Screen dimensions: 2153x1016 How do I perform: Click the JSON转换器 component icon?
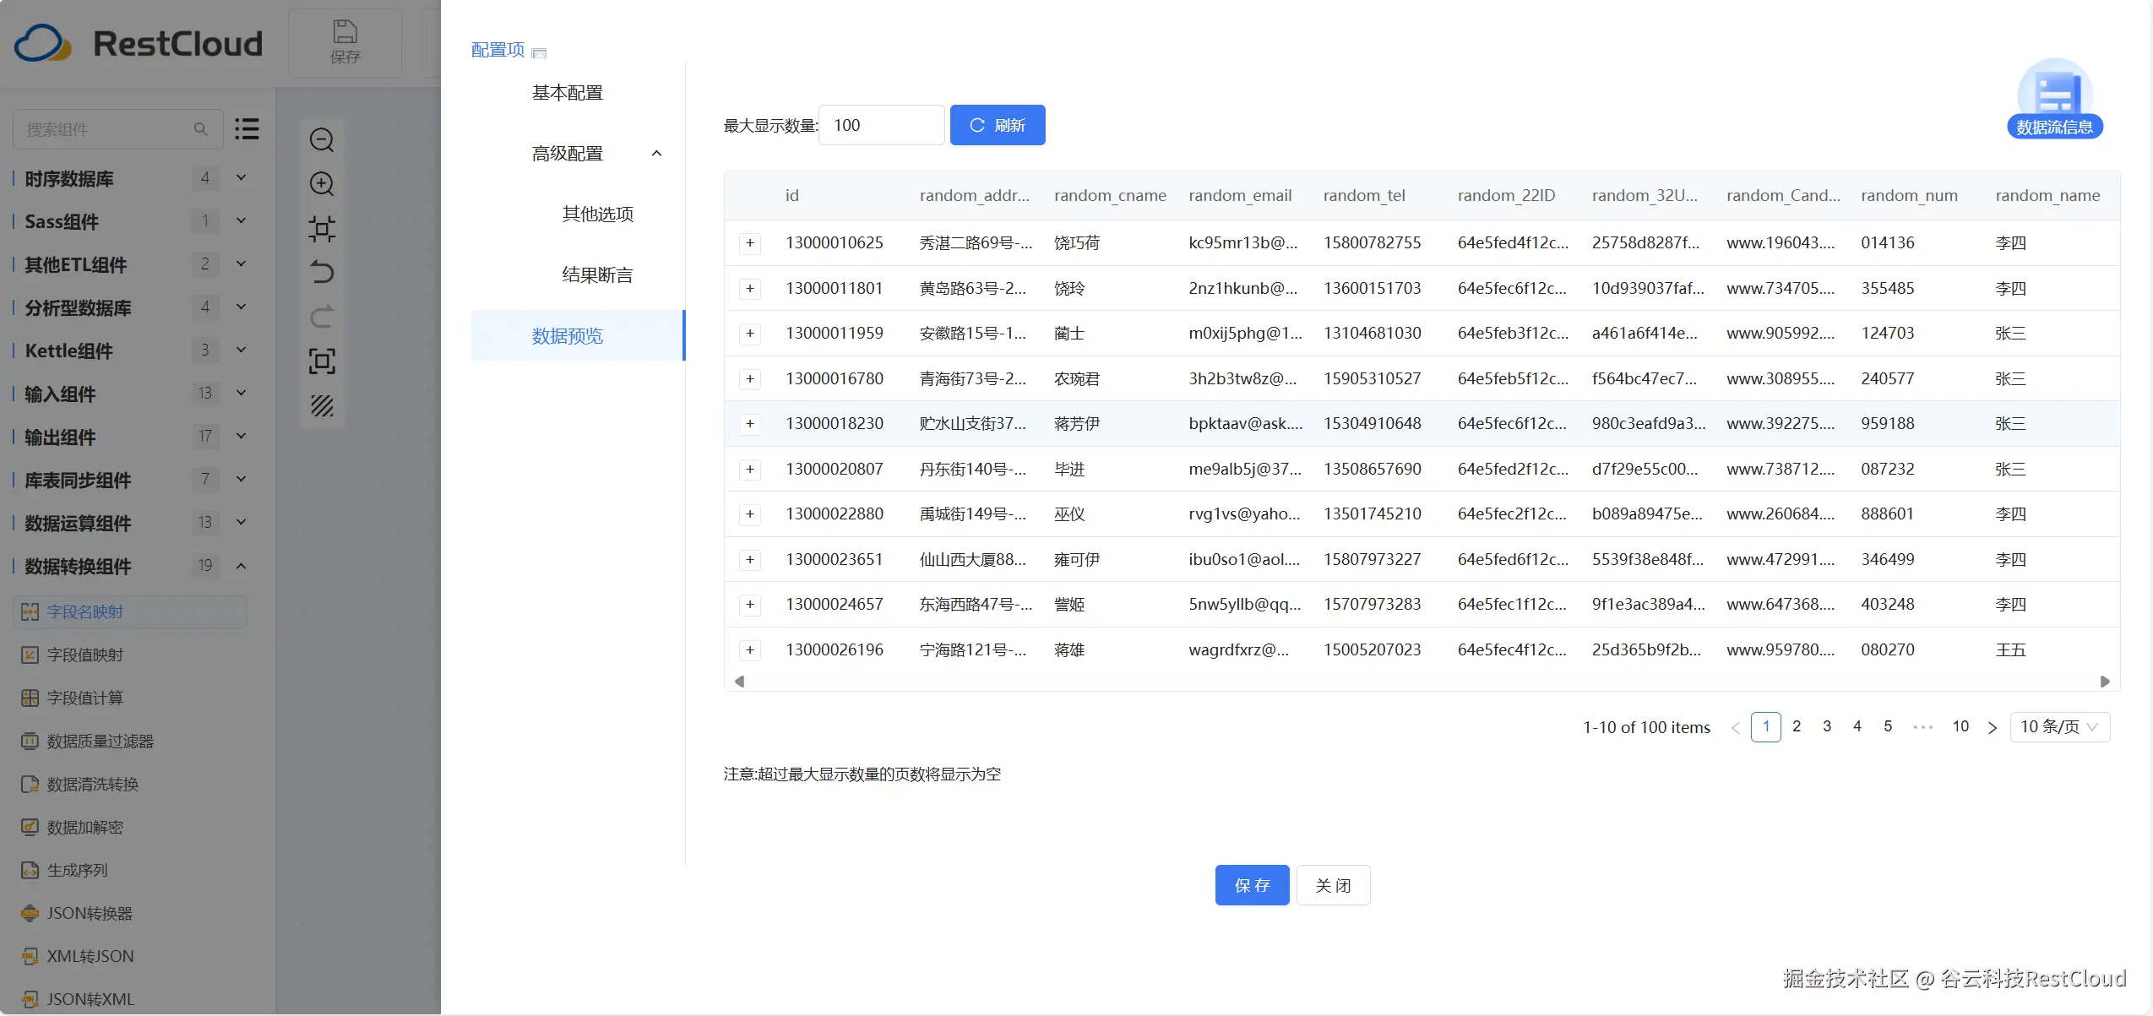pos(30,914)
